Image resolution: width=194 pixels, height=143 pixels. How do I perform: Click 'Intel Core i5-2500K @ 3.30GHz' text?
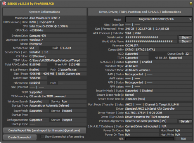(48, 26)
